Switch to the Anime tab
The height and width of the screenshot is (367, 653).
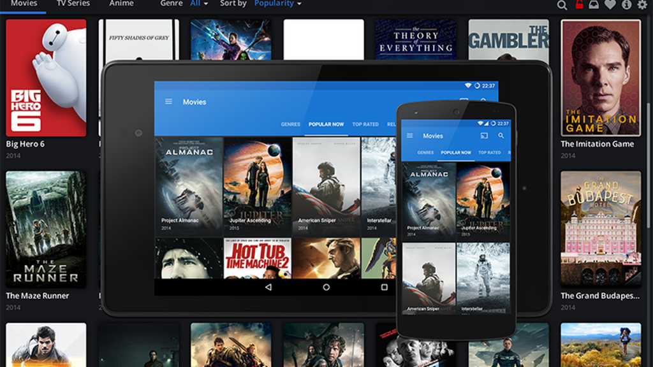[x=121, y=3]
